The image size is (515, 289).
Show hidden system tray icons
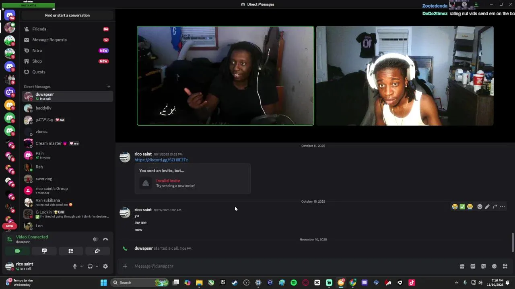(456, 283)
